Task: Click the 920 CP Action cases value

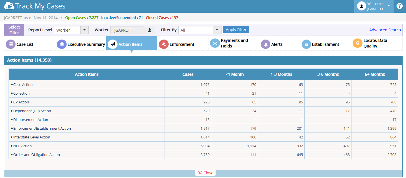Action: coord(206,102)
